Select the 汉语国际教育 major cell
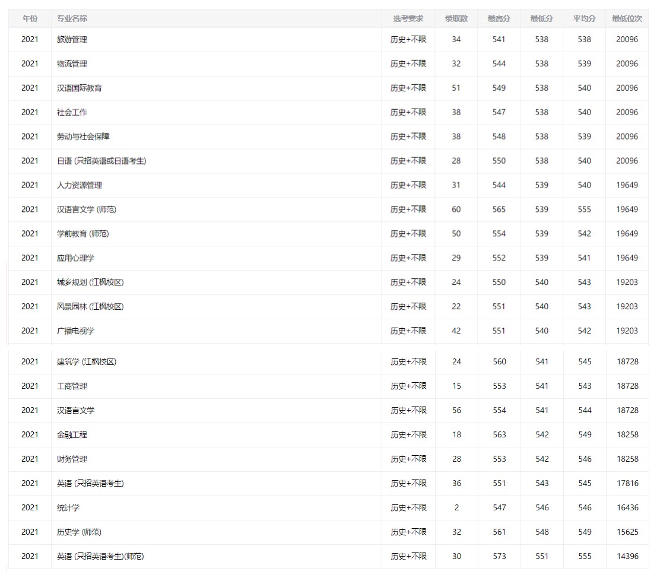Image resolution: width=657 pixels, height=578 pixels. [x=79, y=88]
